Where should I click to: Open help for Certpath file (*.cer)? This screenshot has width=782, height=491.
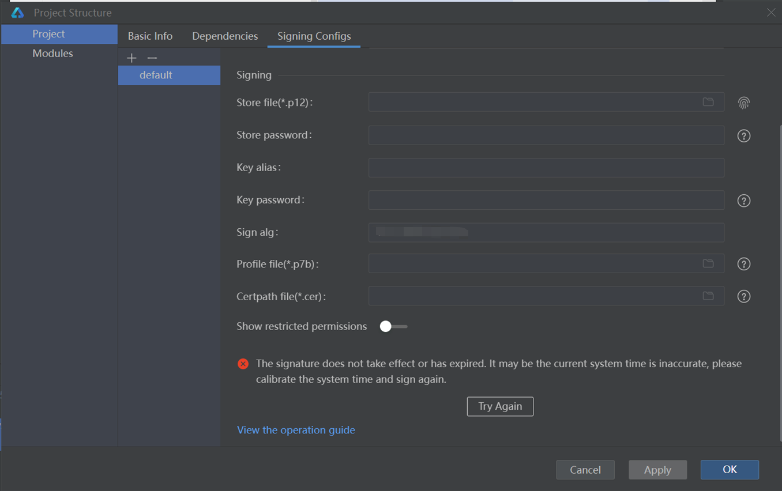coord(744,296)
